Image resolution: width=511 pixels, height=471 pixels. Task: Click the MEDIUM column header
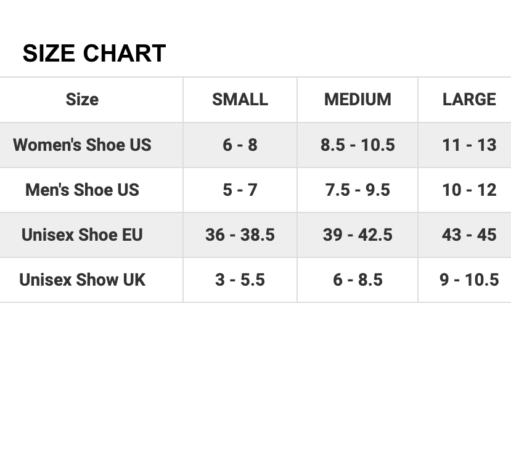click(x=358, y=99)
